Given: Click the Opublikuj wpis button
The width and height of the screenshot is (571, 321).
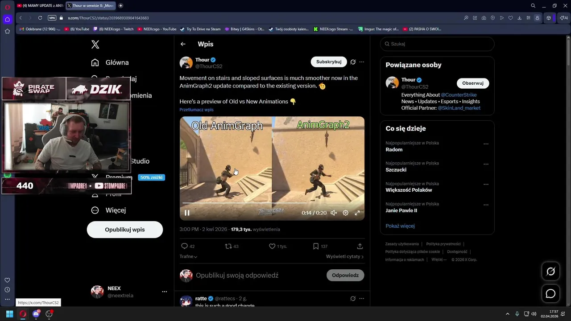Looking at the screenshot, I should point(125,230).
